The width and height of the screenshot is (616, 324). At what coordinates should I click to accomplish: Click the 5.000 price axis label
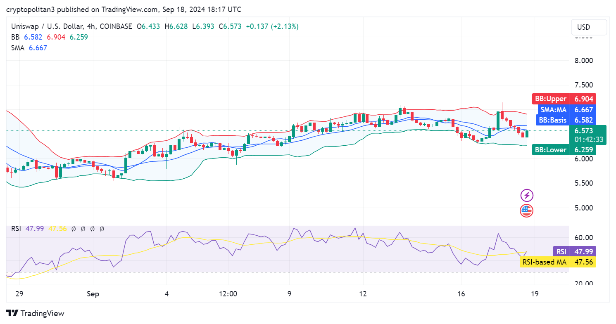[x=584, y=208]
